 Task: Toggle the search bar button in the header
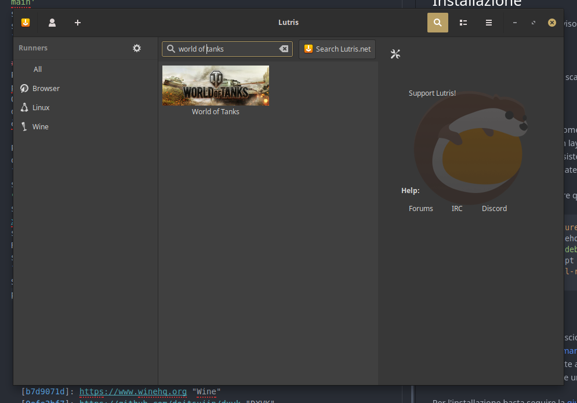point(437,23)
